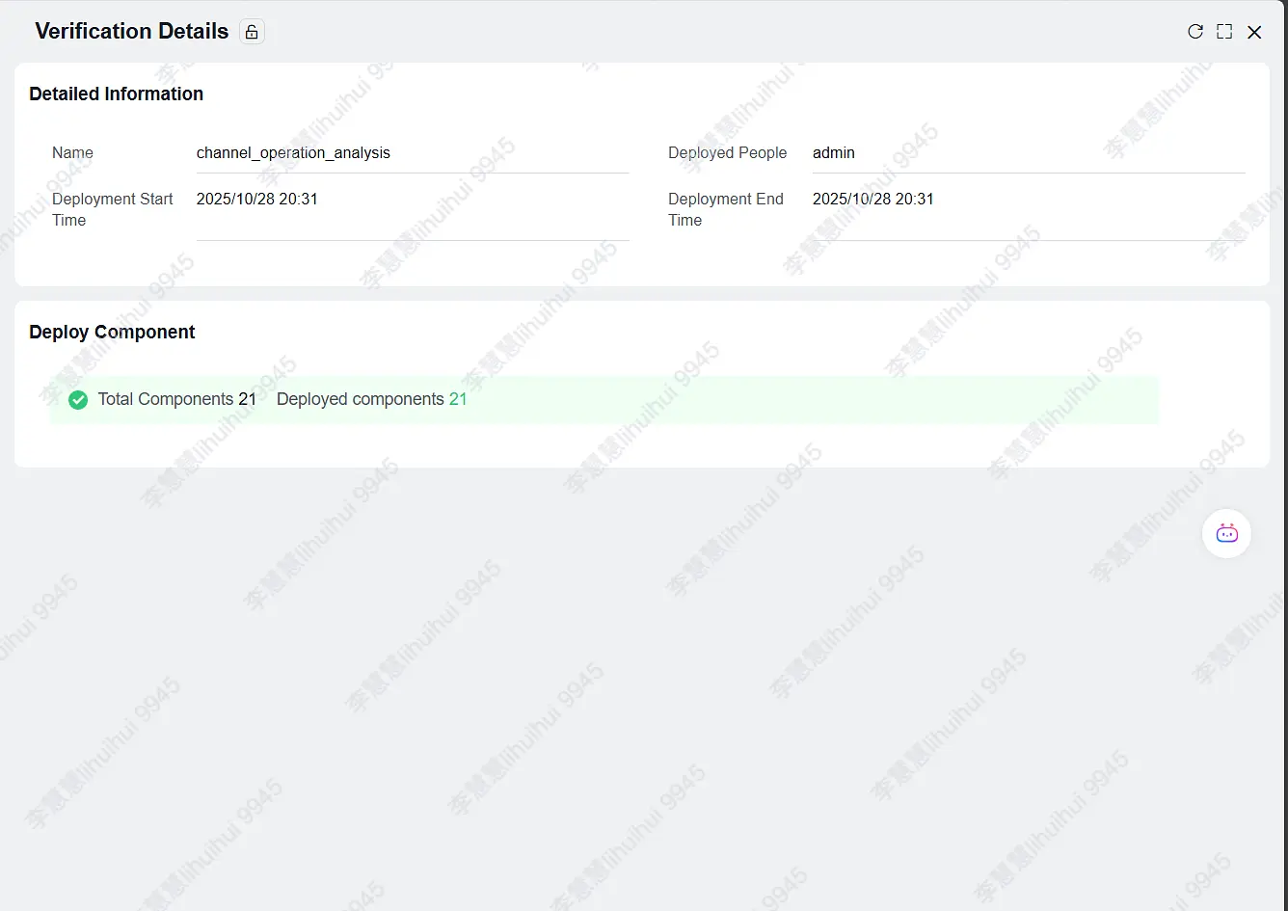
Task: Click the Detailed Information heading
Action: [117, 94]
